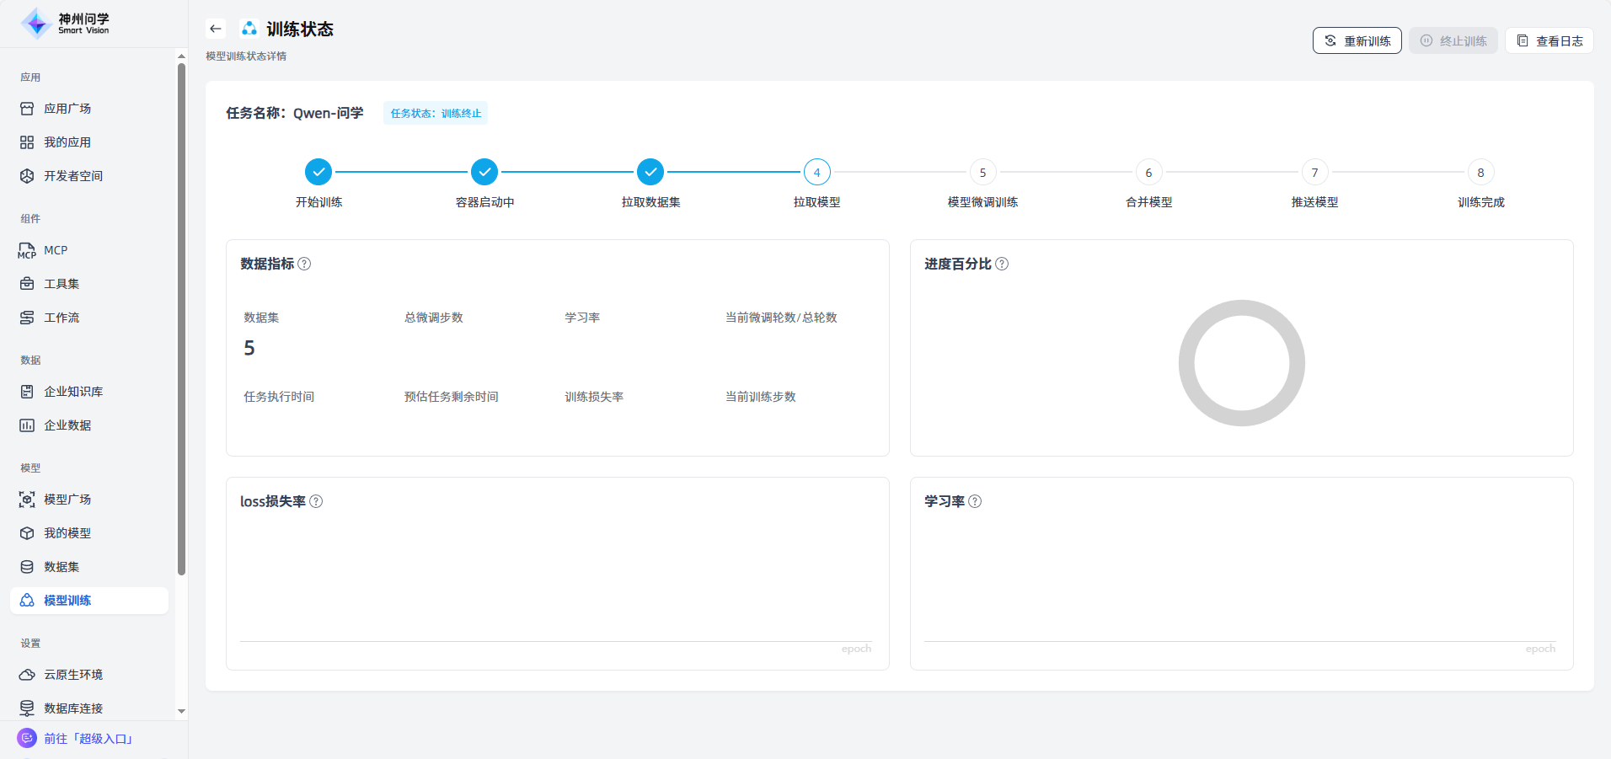Open 数据集 under the 模型 section
Image resolution: width=1611 pixels, height=759 pixels.
click(62, 567)
